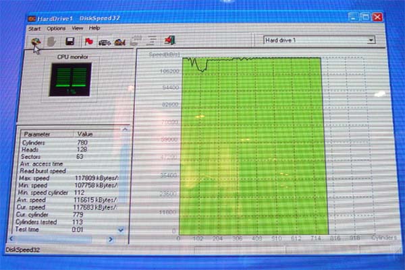Close the DiskSpeed32 window

(377, 17)
